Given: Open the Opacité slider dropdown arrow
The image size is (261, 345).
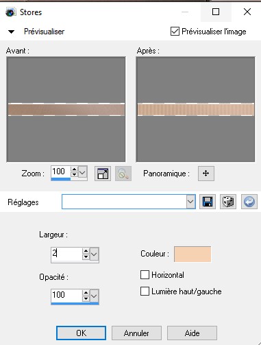Looking at the screenshot, I should (94, 296).
